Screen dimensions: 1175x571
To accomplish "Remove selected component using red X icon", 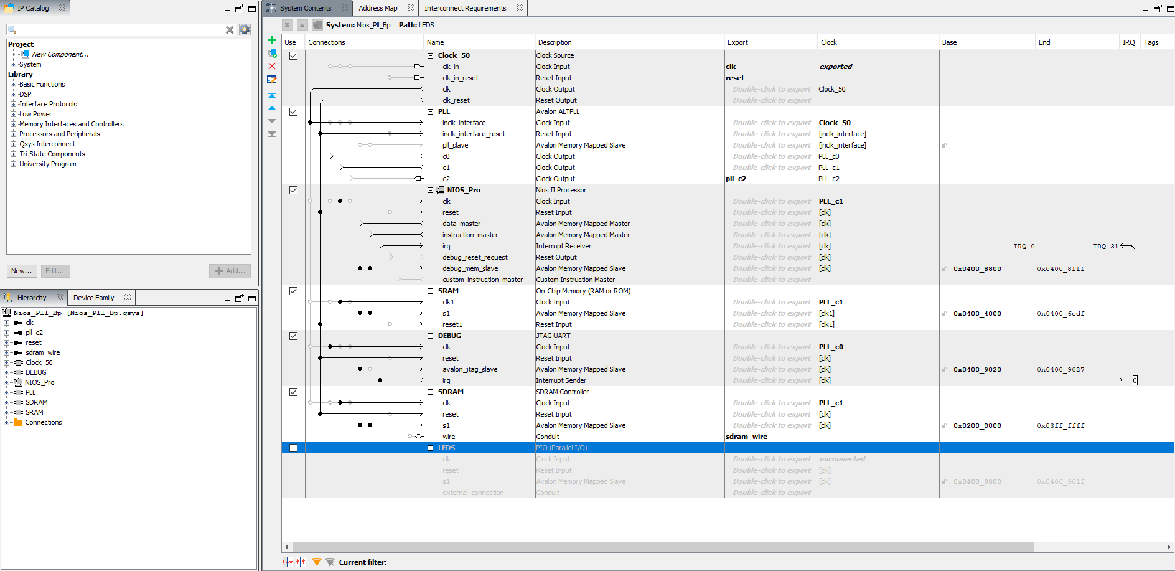I will [272, 66].
